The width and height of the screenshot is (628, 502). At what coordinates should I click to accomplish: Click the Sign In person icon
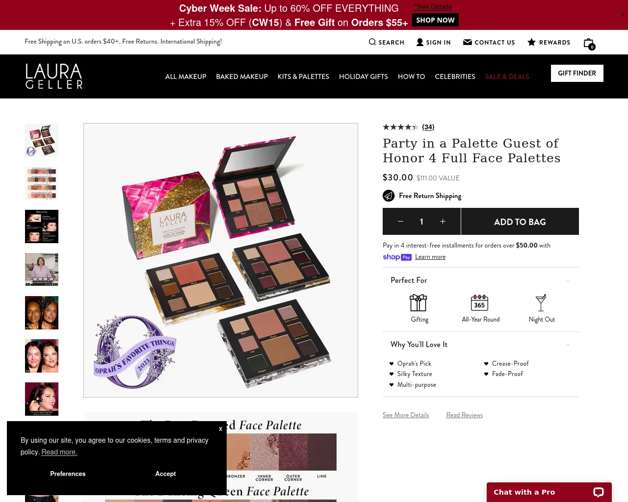coord(420,42)
